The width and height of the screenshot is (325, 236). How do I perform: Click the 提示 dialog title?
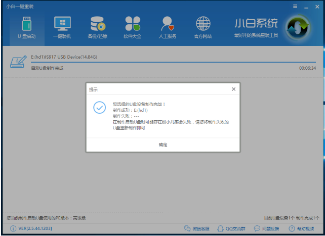(93, 89)
